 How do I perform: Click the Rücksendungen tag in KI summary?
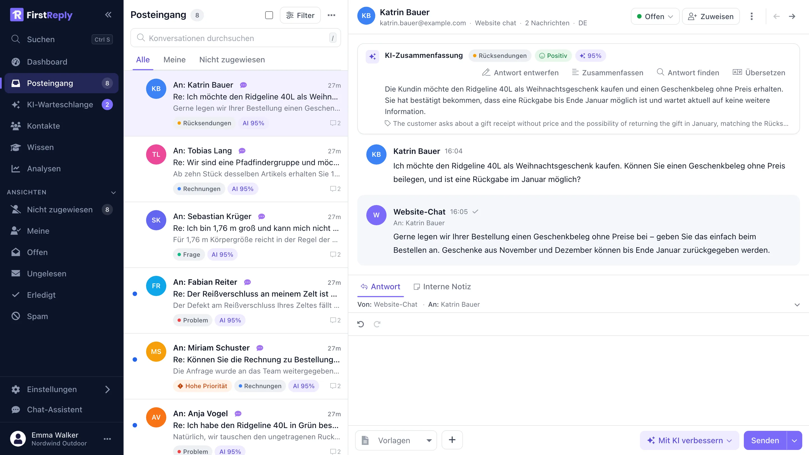click(x=500, y=56)
